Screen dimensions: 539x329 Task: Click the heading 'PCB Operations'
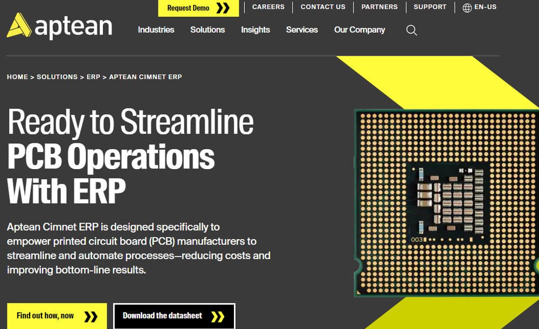click(x=110, y=157)
